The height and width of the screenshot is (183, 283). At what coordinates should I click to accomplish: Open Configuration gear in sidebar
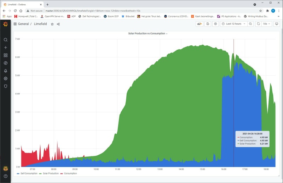[x=6, y=78]
